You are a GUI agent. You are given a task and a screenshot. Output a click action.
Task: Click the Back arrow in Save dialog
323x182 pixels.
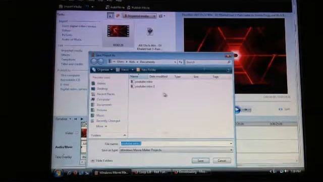click(94, 61)
